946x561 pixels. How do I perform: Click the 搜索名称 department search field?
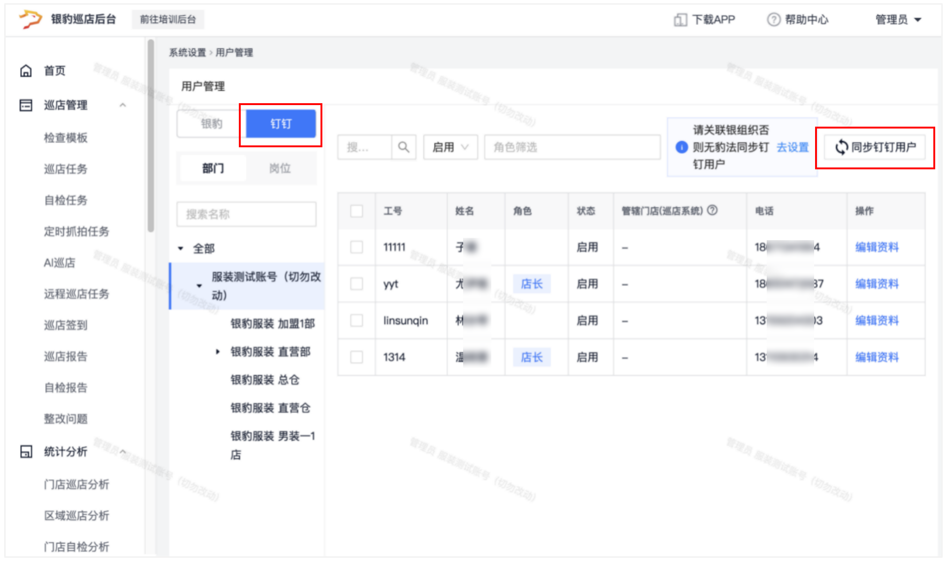(246, 214)
